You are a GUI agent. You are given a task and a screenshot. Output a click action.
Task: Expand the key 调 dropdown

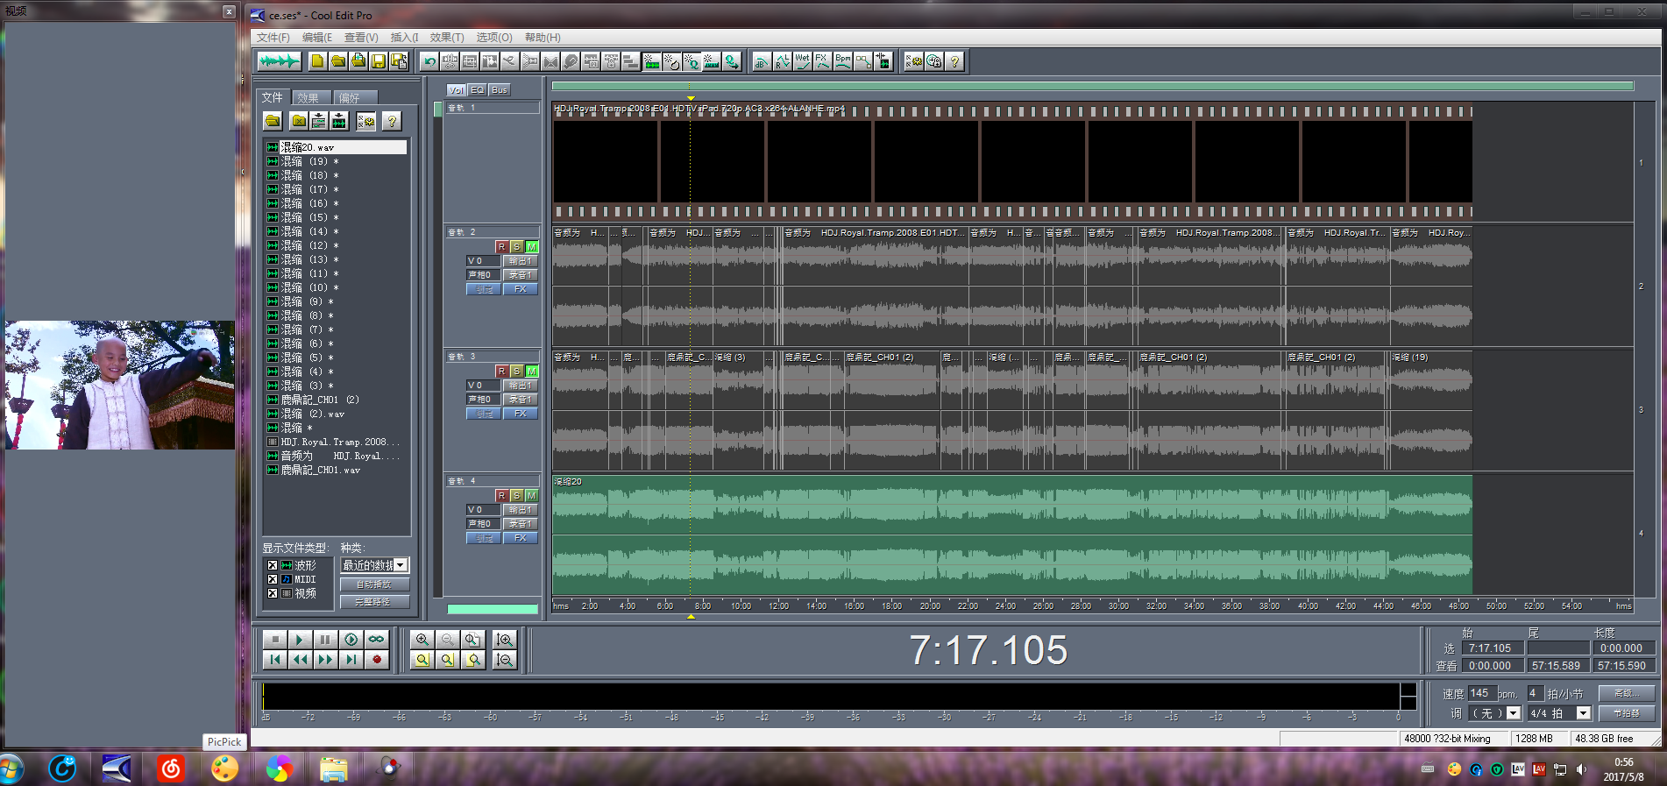click(1514, 713)
